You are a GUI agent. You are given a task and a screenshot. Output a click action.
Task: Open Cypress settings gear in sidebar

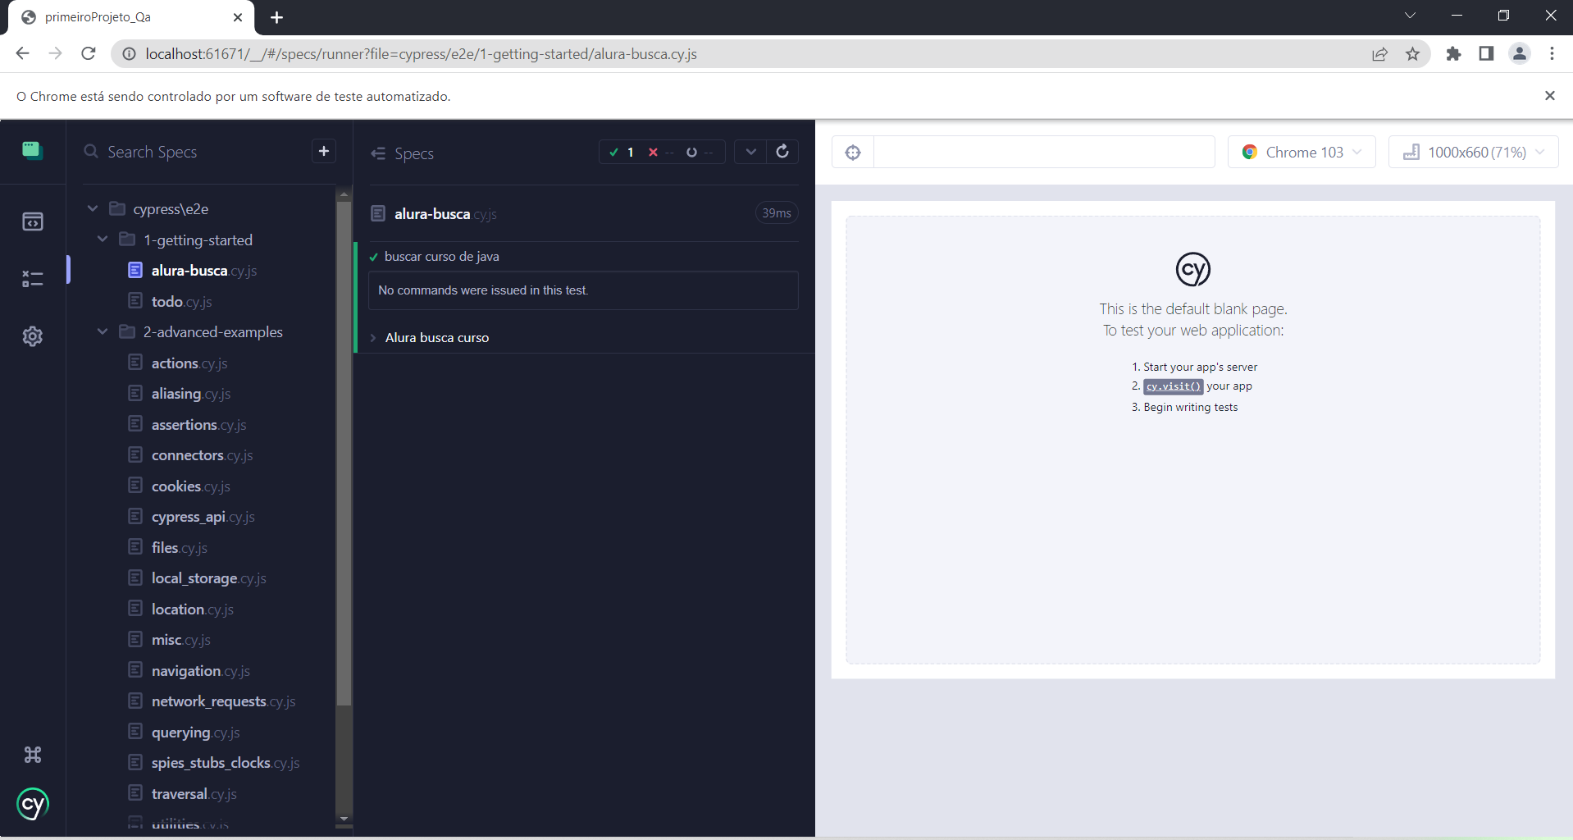click(x=33, y=336)
